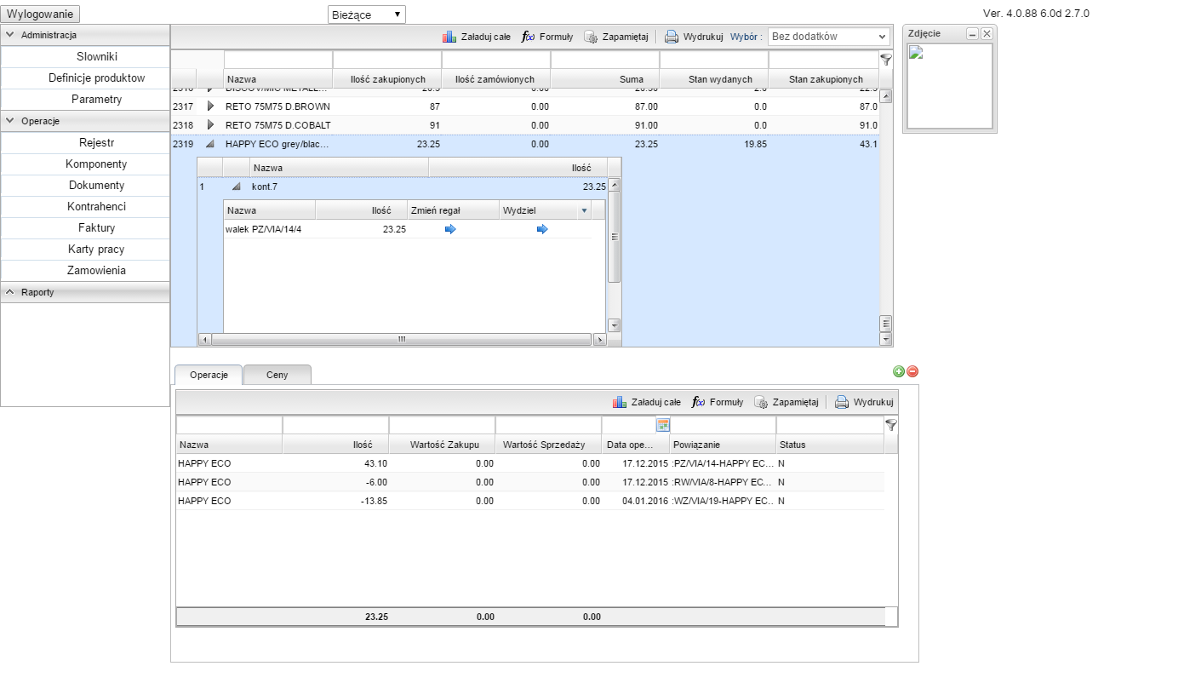Open Faktury in the sidebar

pos(96,228)
